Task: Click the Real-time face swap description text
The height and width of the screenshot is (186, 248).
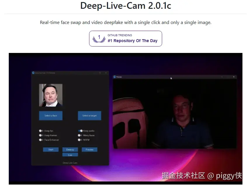Action: coord(125,23)
